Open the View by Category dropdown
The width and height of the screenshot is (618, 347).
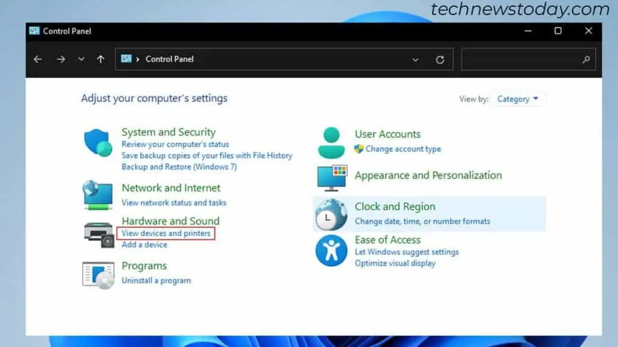pyautogui.click(x=518, y=99)
